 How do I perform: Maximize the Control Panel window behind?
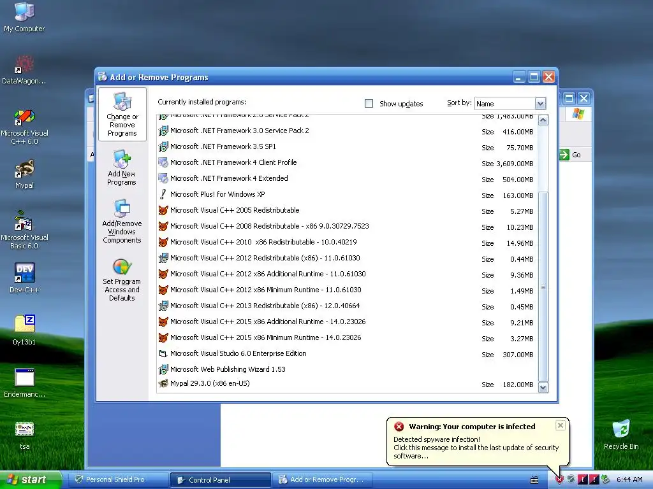pos(569,99)
